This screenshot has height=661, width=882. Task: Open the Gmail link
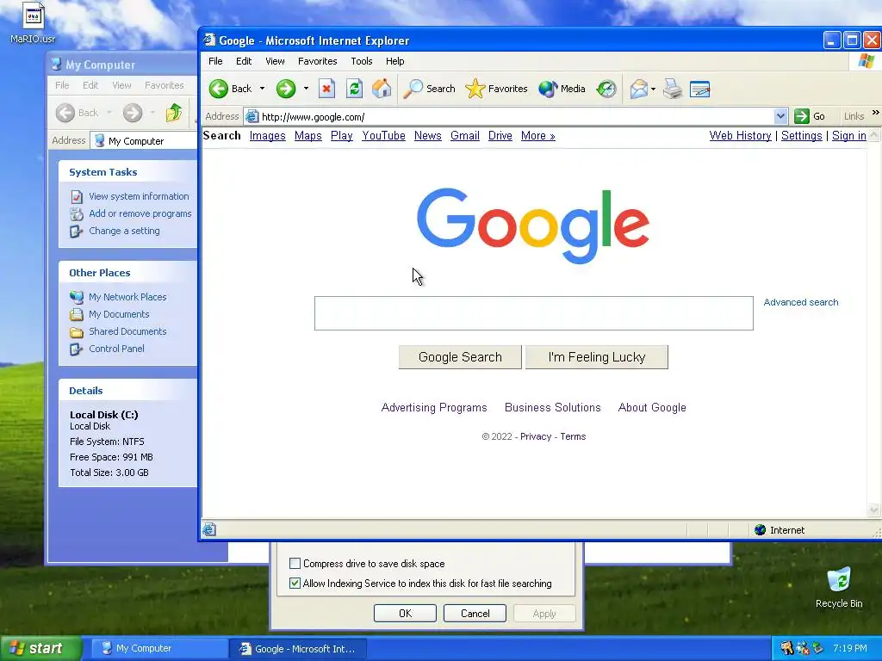pyautogui.click(x=464, y=135)
